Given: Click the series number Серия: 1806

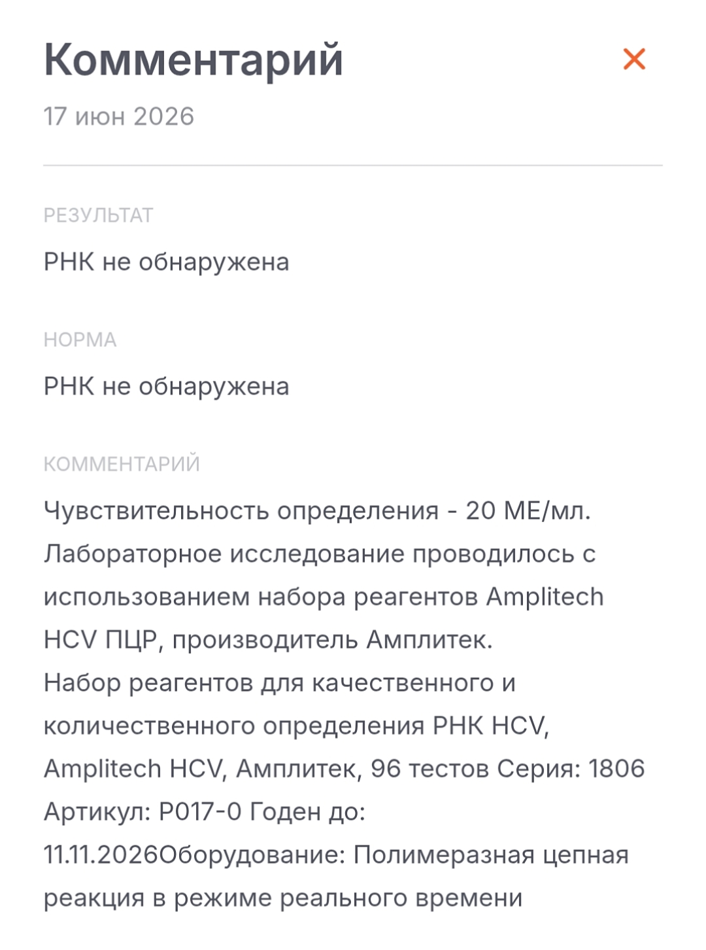Looking at the screenshot, I should [x=571, y=769].
